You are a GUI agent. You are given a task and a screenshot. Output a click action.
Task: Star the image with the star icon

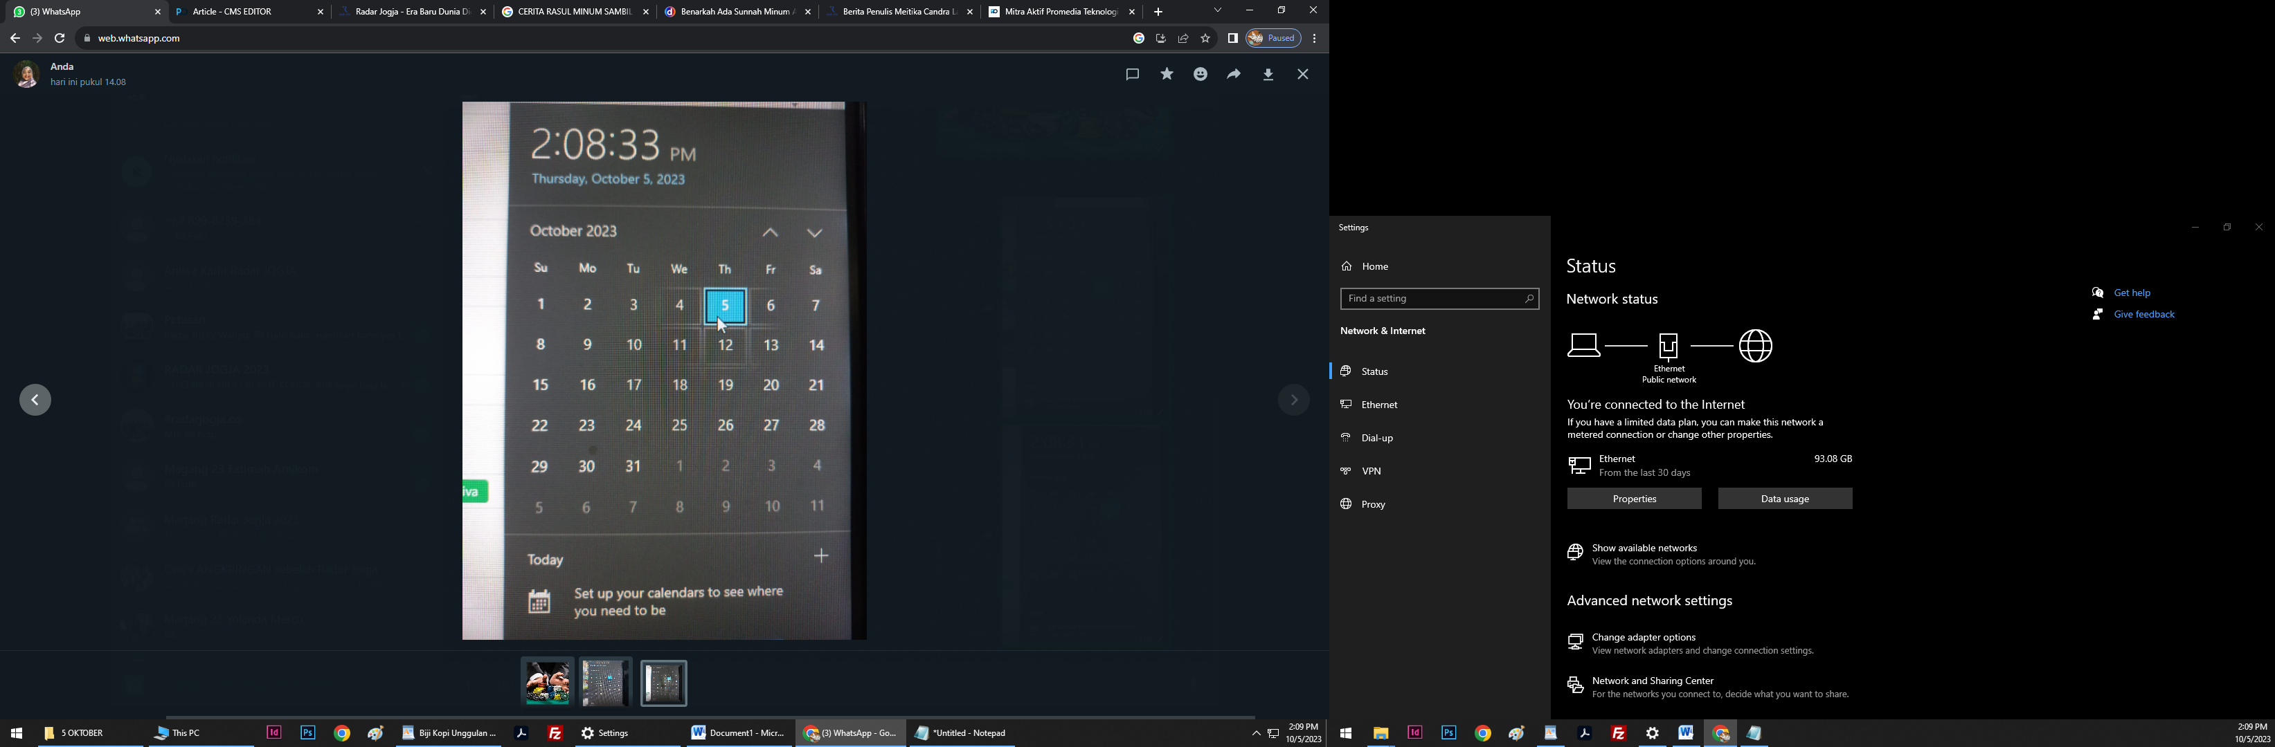(x=1167, y=75)
